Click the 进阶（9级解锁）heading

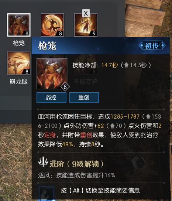point(76,164)
